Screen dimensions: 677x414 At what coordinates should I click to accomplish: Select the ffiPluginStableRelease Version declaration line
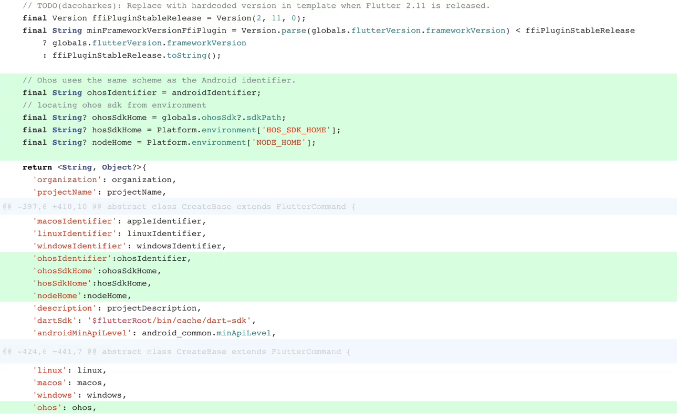click(x=164, y=18)
